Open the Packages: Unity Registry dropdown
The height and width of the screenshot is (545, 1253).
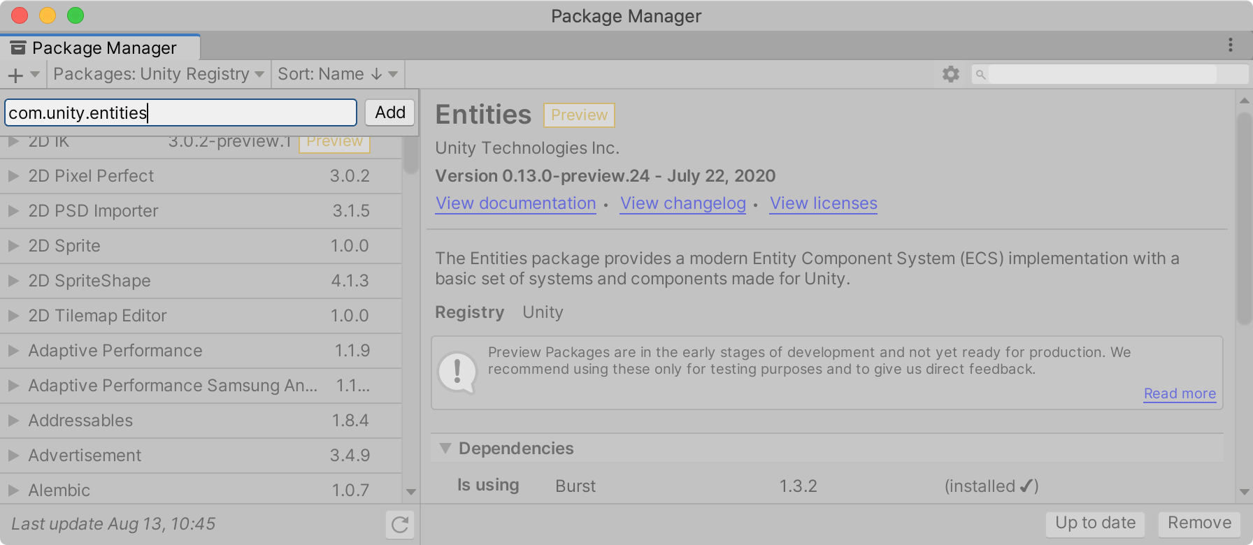coord(159,74)
